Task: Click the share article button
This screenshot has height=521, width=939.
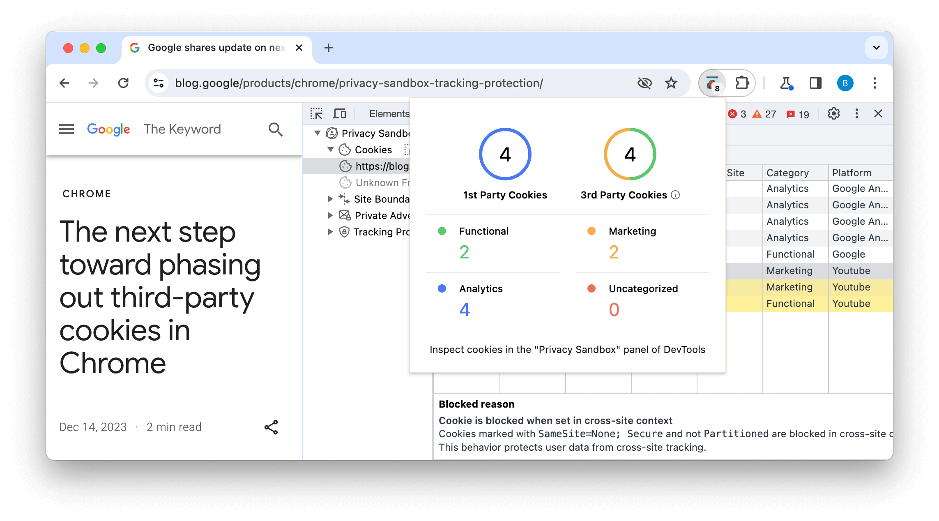Action: [272, 427]
